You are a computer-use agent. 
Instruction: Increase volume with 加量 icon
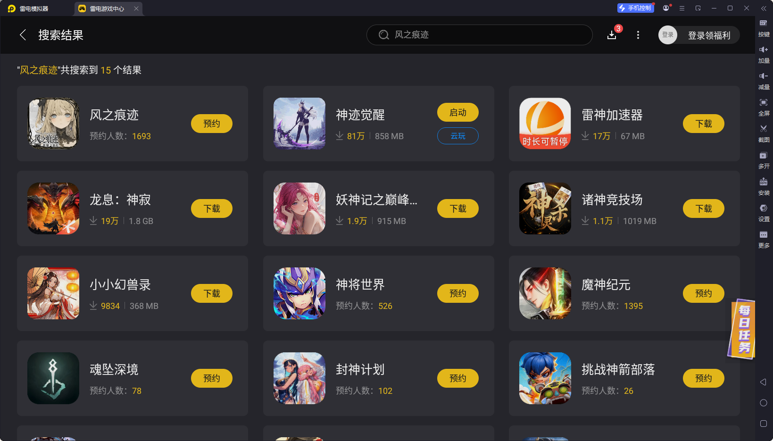click(764, 55)
